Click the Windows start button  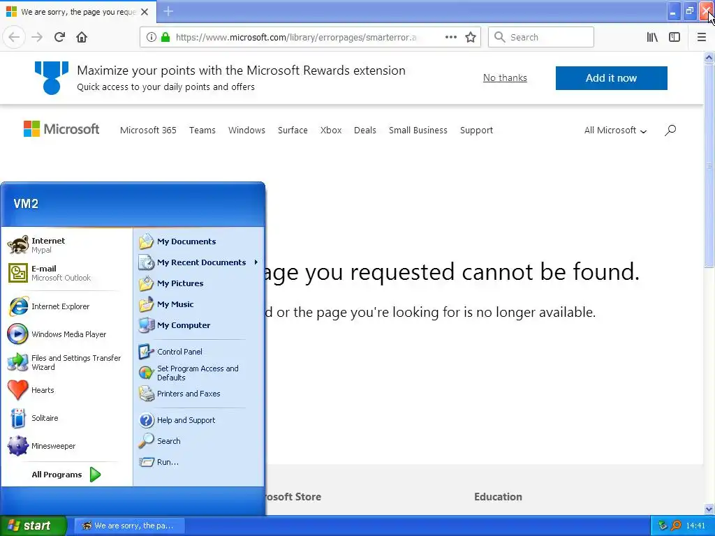click(x=33, y=526)
